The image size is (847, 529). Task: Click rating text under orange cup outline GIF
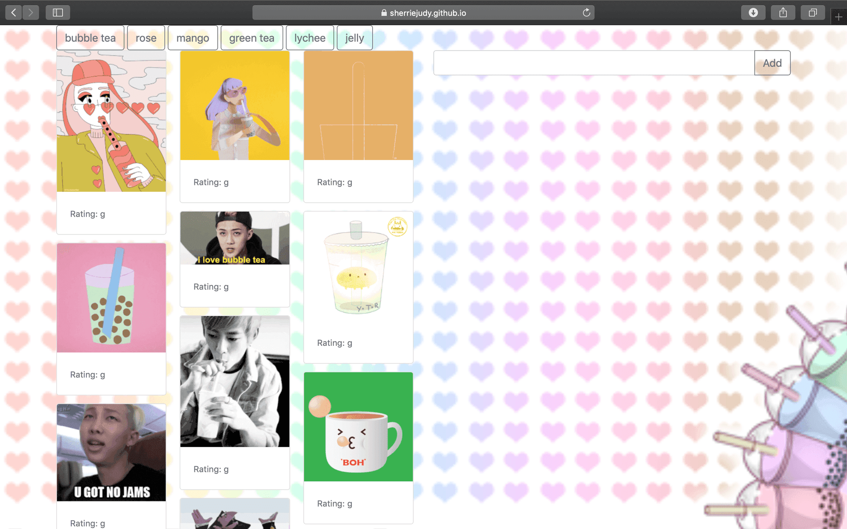pyautogui.click(x=335, y=182)
